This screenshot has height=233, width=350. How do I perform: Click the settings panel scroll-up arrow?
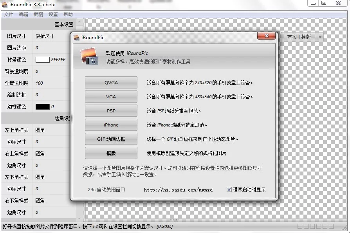[79, 22]
